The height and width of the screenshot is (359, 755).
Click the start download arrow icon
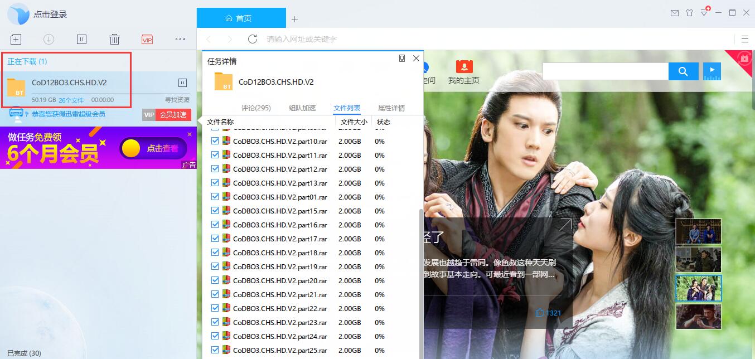[x=49, y=39]
